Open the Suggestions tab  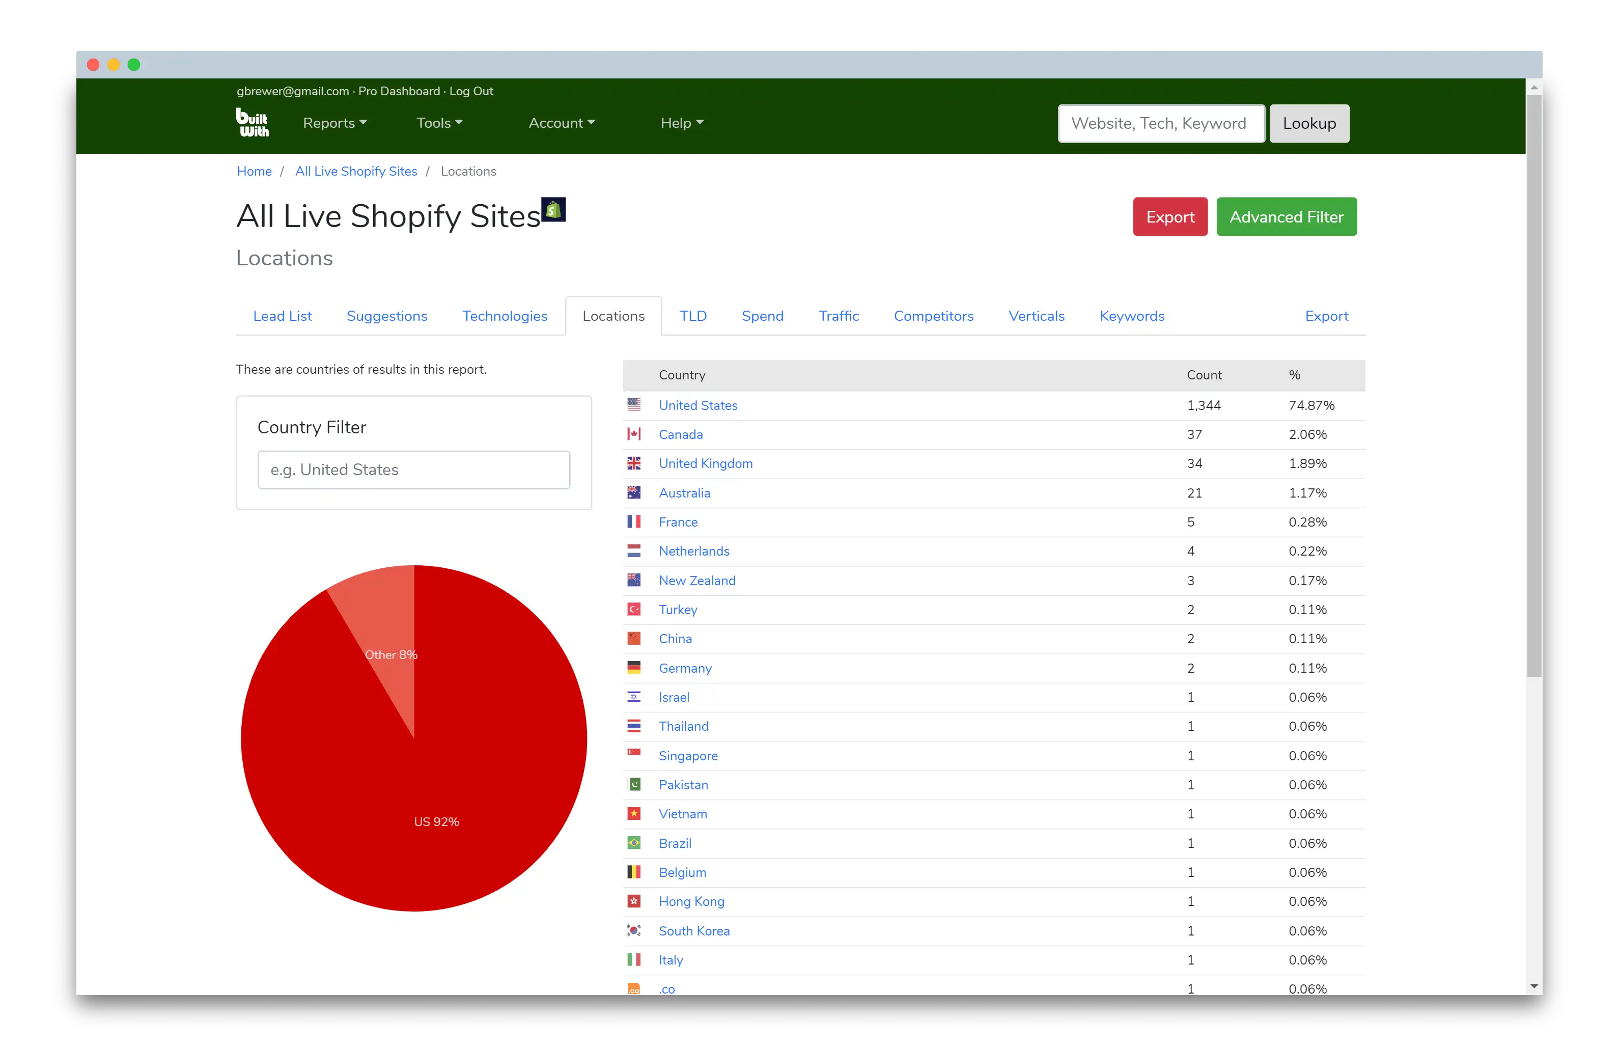pos(387,316)
